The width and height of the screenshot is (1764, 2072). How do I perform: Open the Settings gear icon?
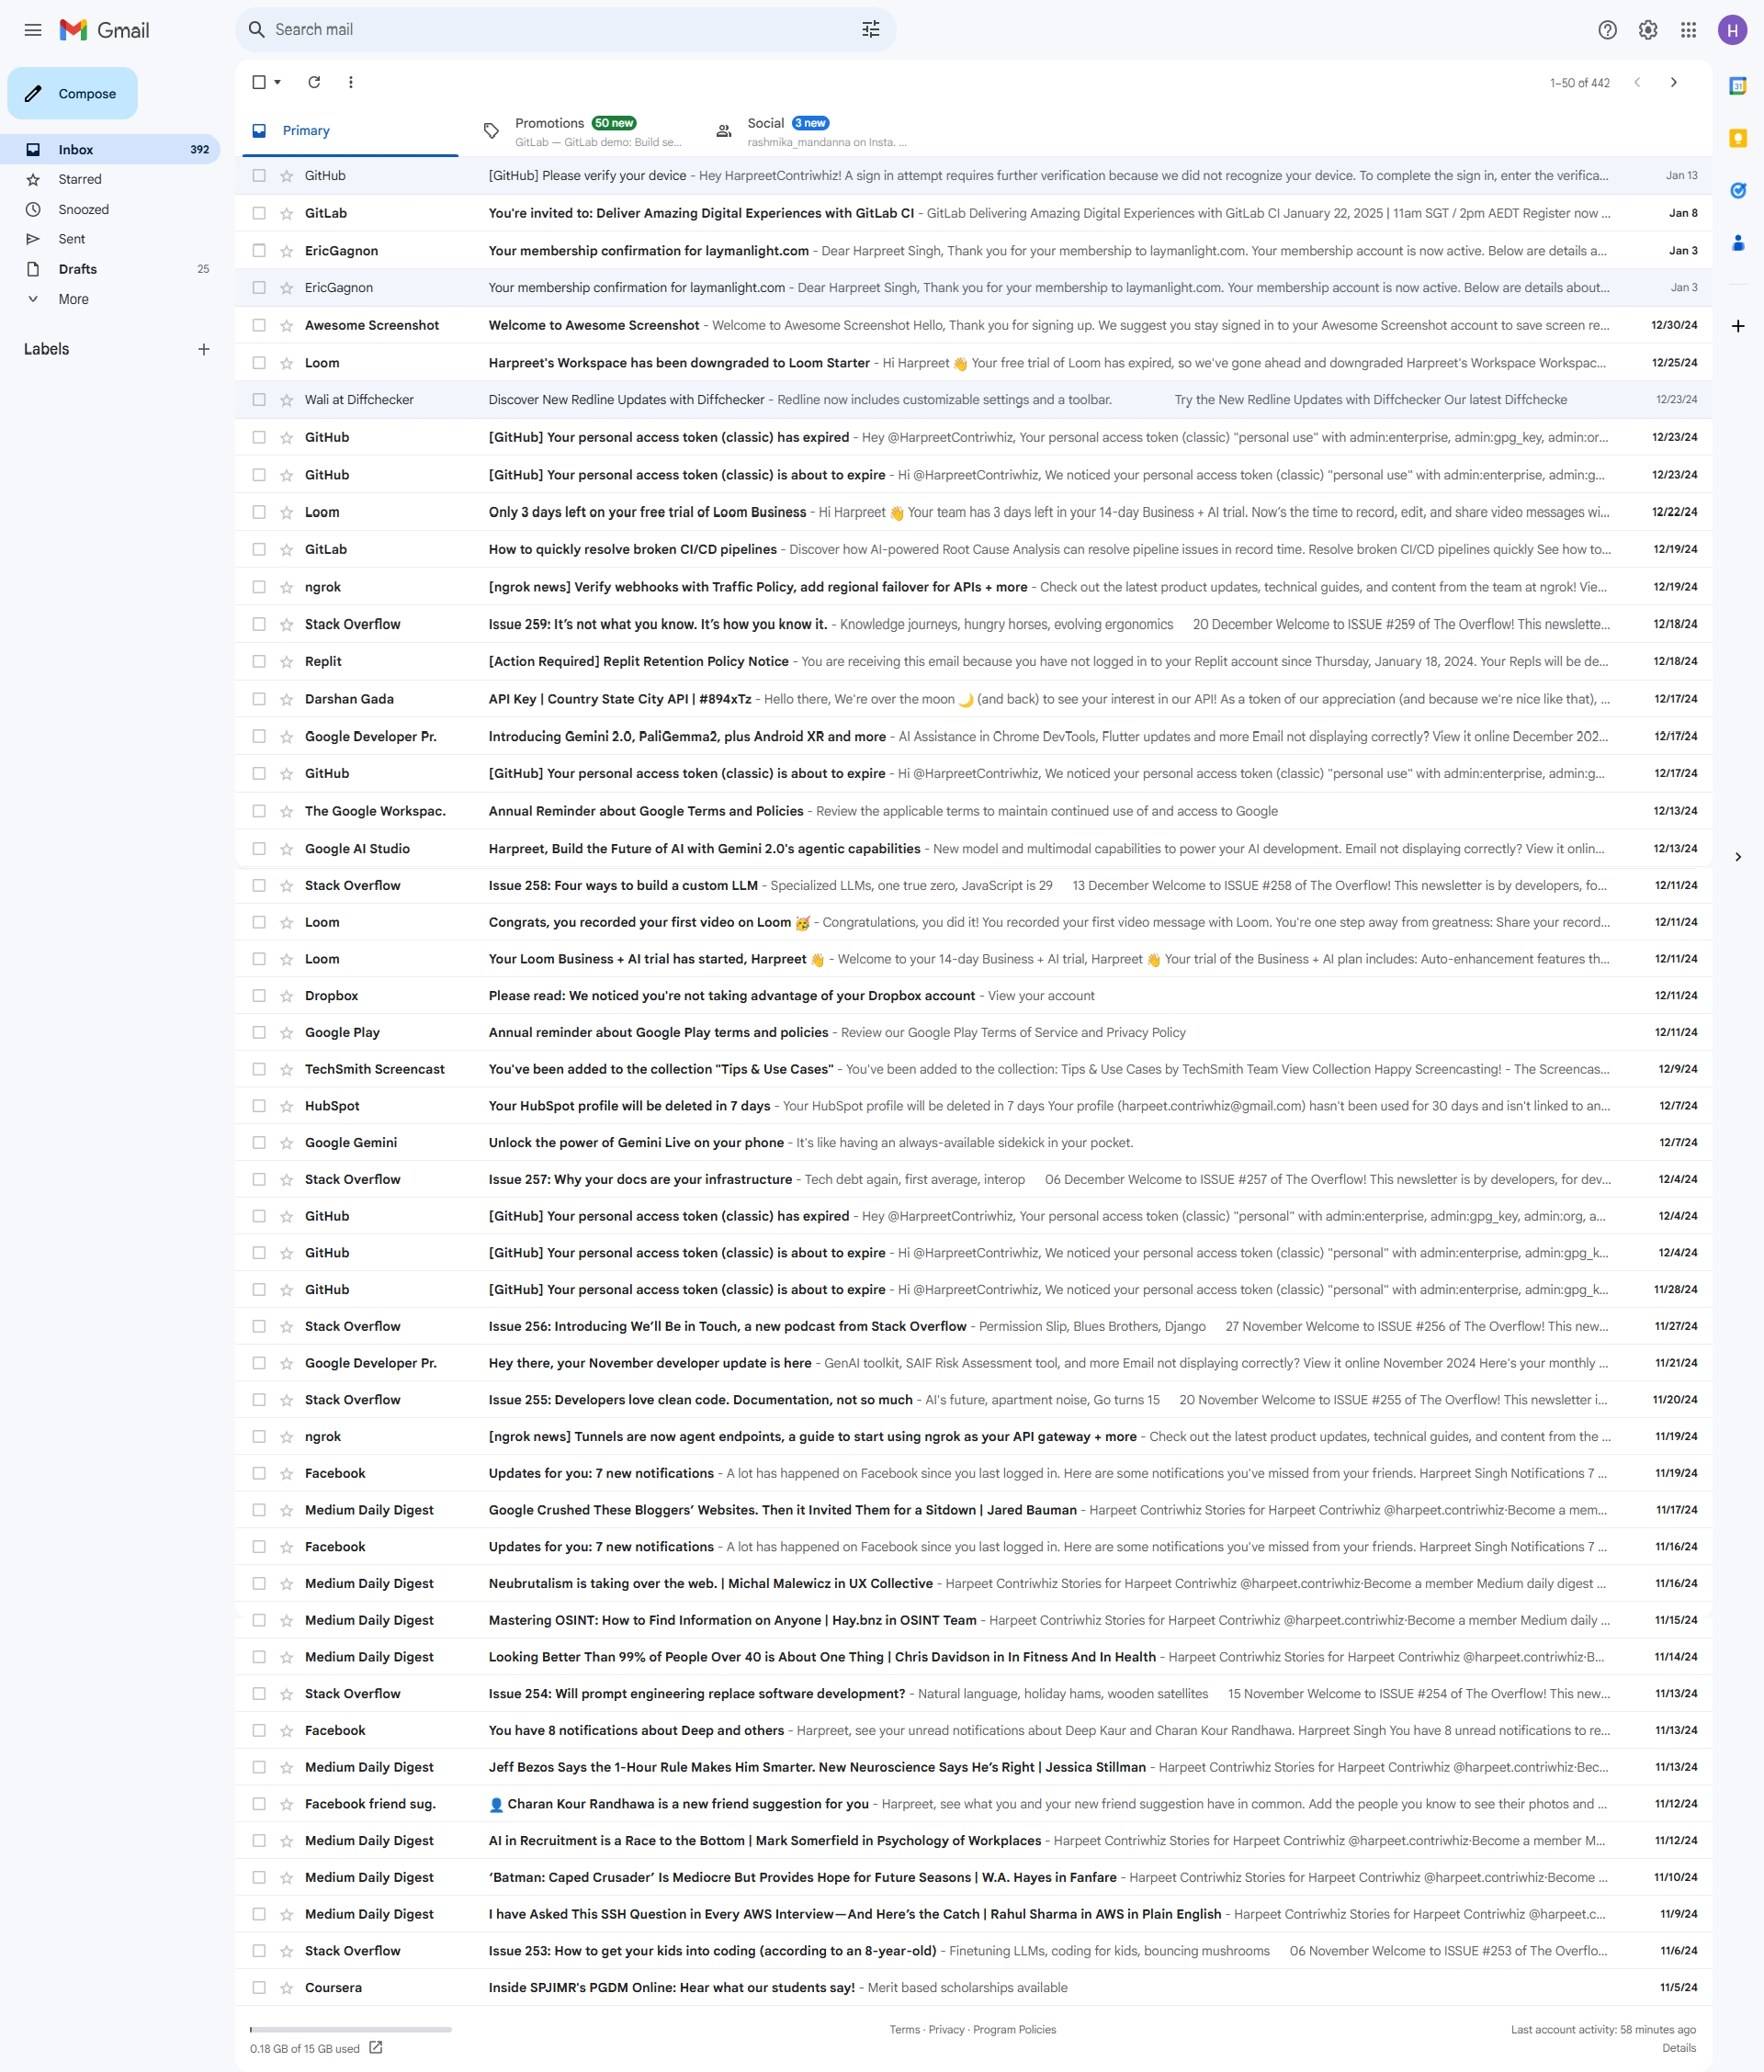point(1648,30)
